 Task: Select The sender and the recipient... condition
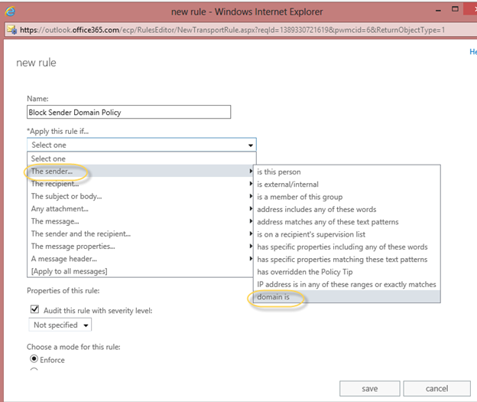tap(140, 234)
